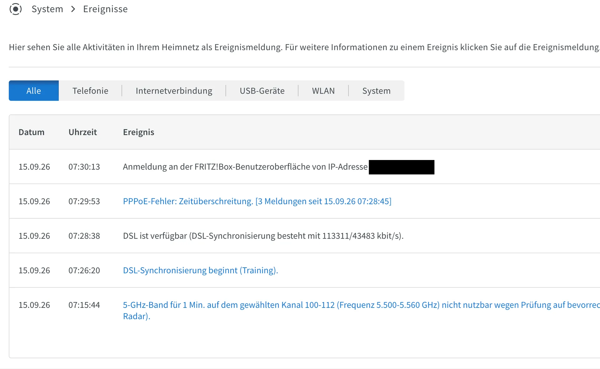Open the System breadcrumb link
Viewport: 600px width, 369px height.
pos(47,9)
